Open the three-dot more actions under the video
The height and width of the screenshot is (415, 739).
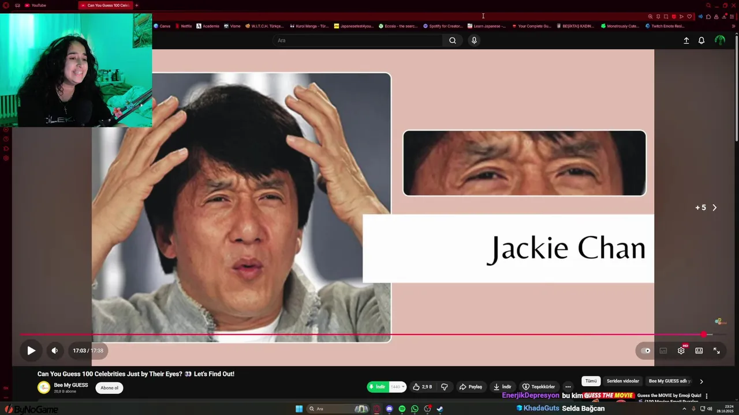(x=568, y=387)
